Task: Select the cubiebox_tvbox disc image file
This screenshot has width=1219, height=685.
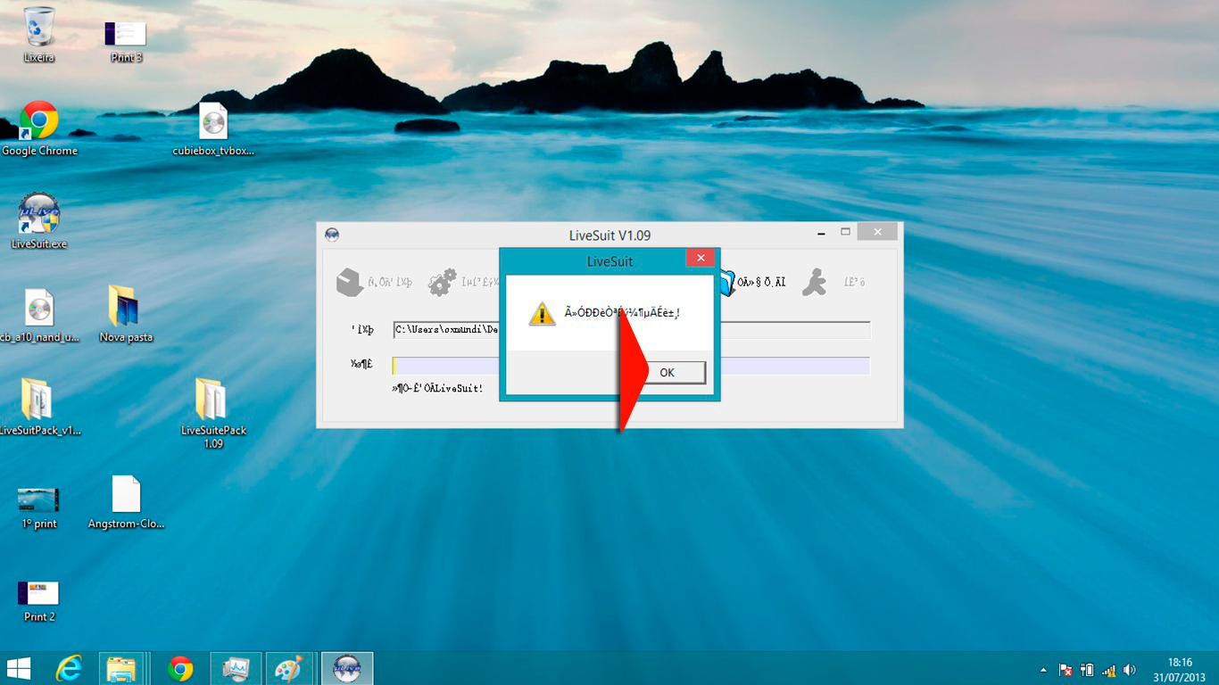Action: (213, 129)
